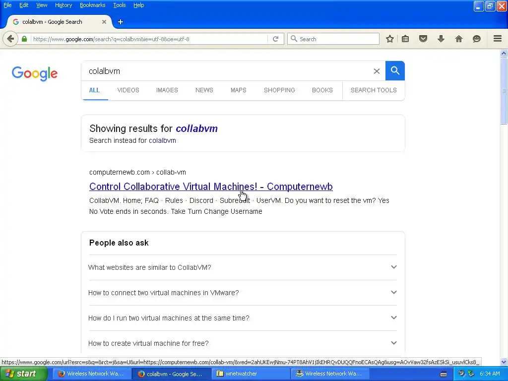Click the Google logo
The image size is (508, 381).
(35, 73)
